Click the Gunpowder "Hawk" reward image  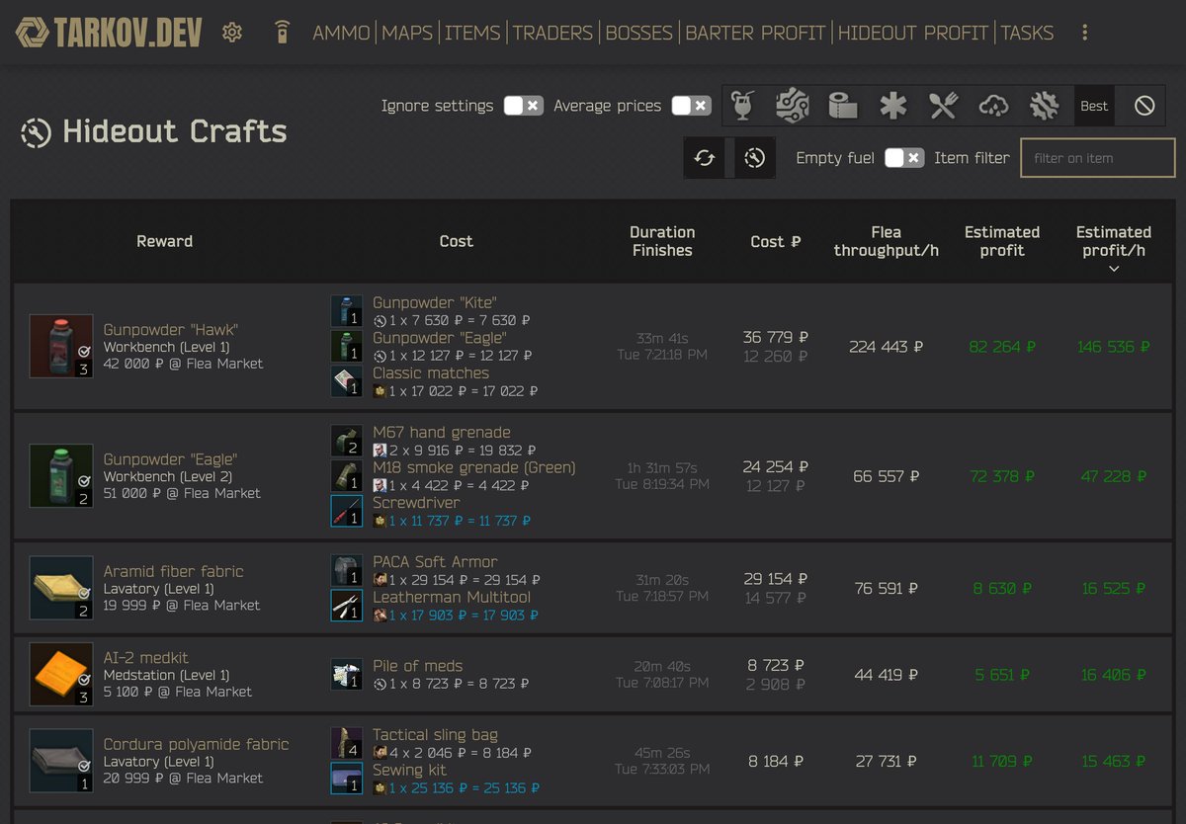pos(61,346)
